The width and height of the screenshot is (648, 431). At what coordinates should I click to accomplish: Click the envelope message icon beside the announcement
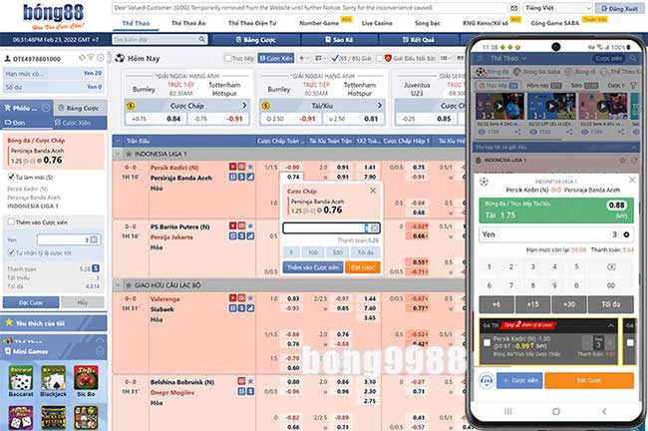pos(514,8)
